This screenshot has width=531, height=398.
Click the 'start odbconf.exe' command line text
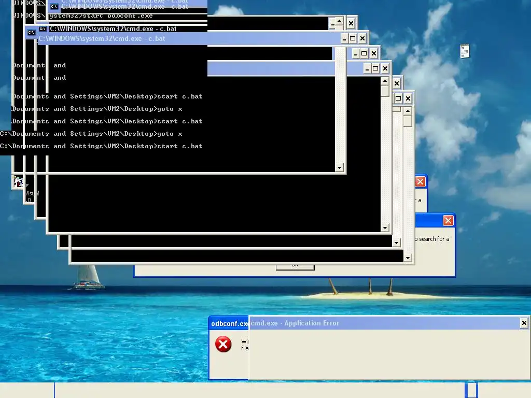tap(101, 16)
